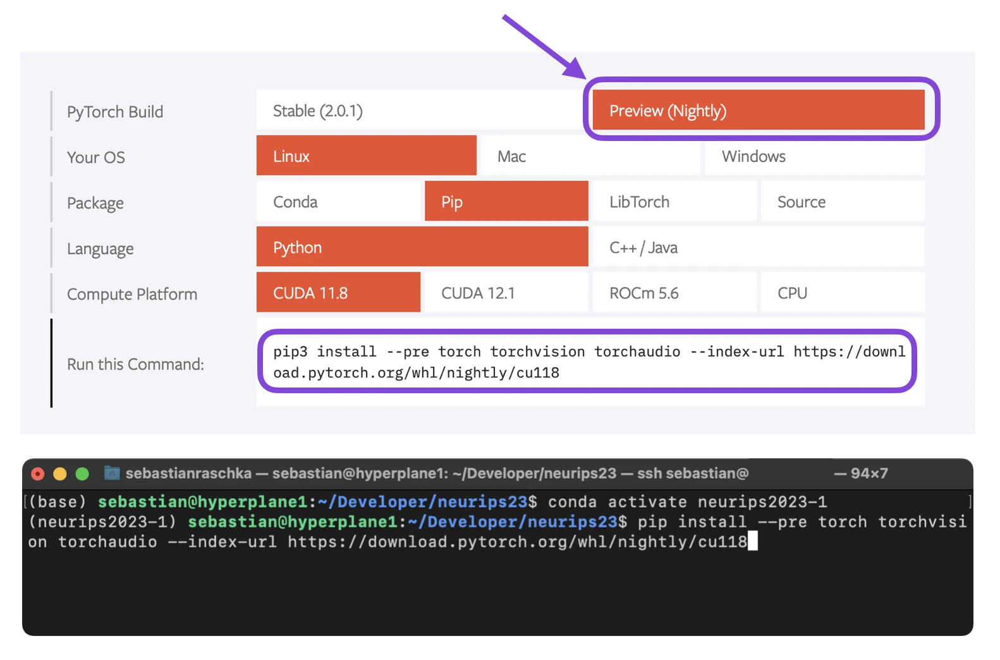This screenshot has width=1000, height=660.
Task: Select Python as the language
Action: [x=422, y=247]
